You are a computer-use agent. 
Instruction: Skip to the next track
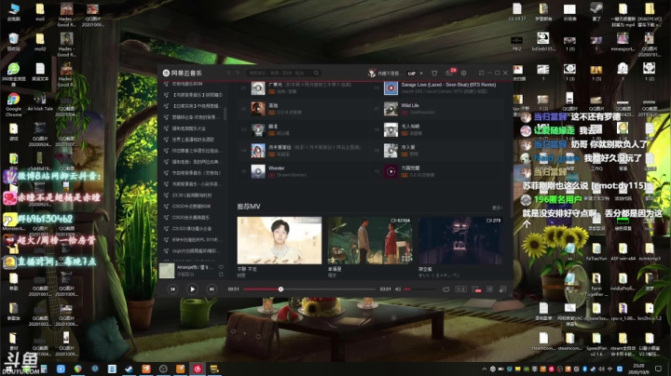point(212,289)
